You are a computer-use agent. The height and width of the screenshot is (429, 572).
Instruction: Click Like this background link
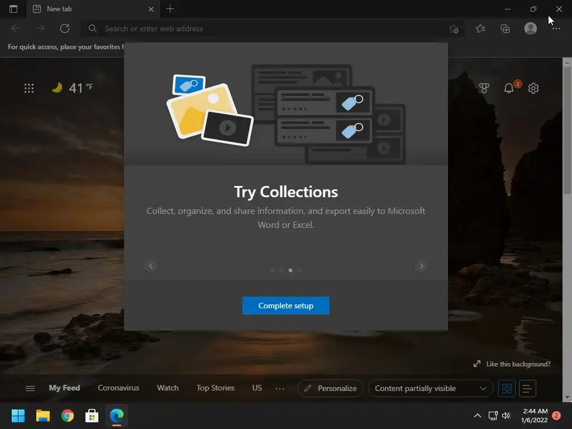coord(512,364)
